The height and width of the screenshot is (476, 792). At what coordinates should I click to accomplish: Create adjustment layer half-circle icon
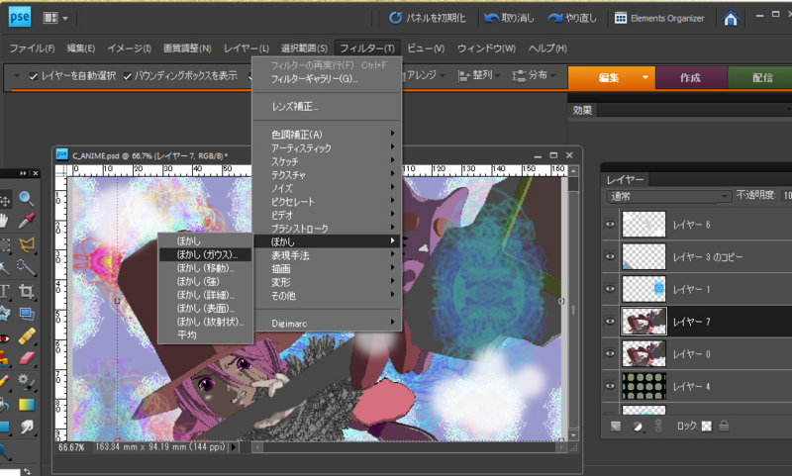point(638,427)
